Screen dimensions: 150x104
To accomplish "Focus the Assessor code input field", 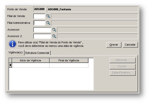I will click(42, 30).
